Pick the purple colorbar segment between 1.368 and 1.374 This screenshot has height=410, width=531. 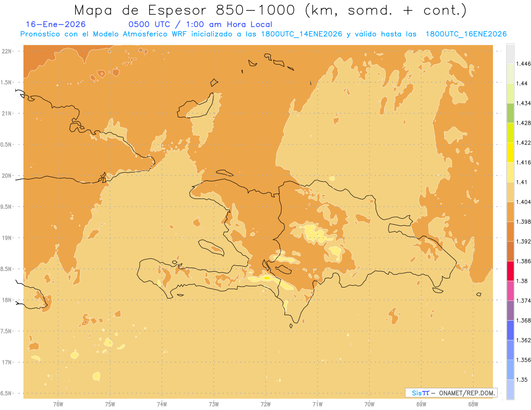tap(510, 310)
